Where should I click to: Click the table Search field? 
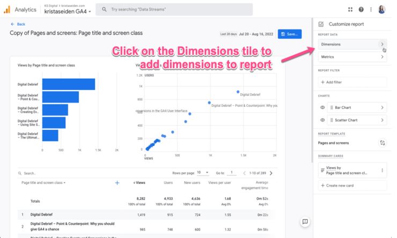(30, 174)
